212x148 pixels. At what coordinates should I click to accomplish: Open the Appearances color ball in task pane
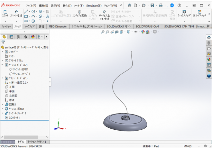[x=209, y=59]
